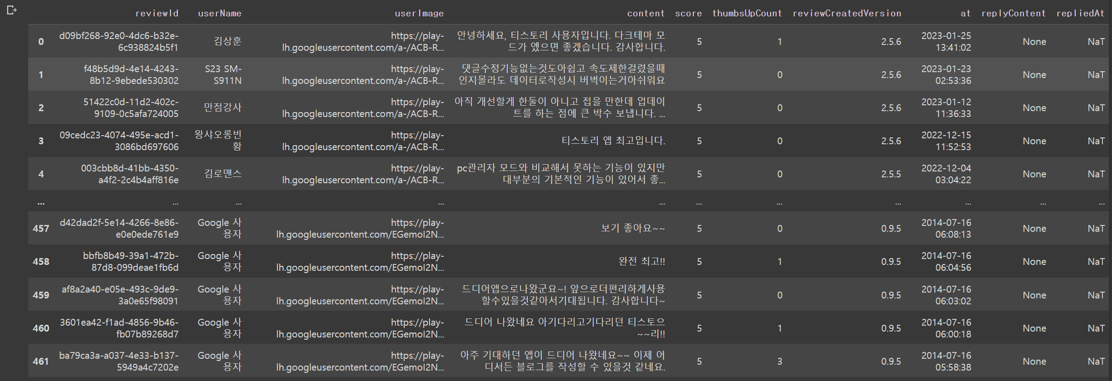Select the content column header
Viewport: 1112px width, 381px height.
(x=646, y=13)
